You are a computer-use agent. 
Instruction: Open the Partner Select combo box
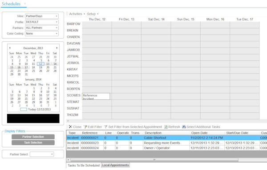pos(42,154)
